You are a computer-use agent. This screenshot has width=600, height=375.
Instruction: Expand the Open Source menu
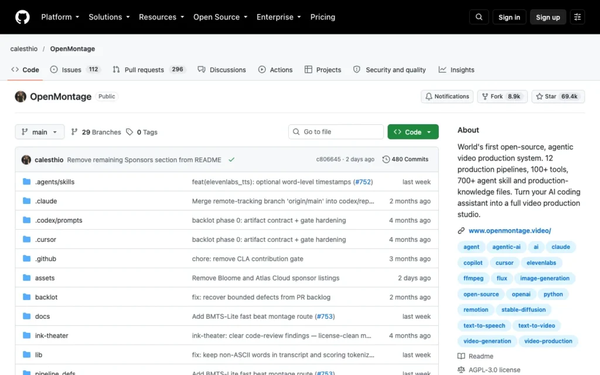pyautogui.click(x=220, y=17)
